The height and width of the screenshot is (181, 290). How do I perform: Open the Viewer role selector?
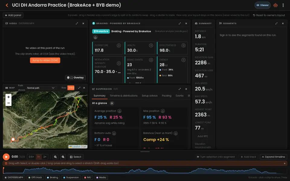(263, 5)
